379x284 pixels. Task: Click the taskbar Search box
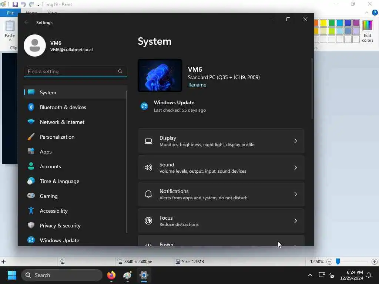click(62, 275)
